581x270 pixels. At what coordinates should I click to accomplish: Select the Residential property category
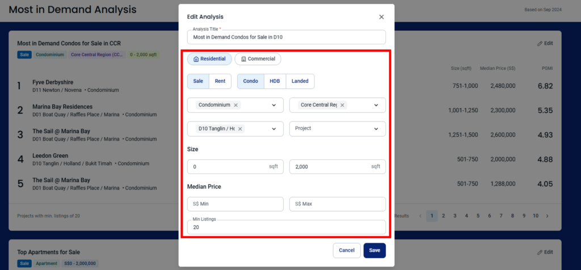pos(209,59)
